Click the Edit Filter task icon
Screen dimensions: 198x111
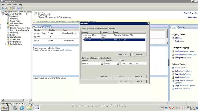tap(173, 38)
